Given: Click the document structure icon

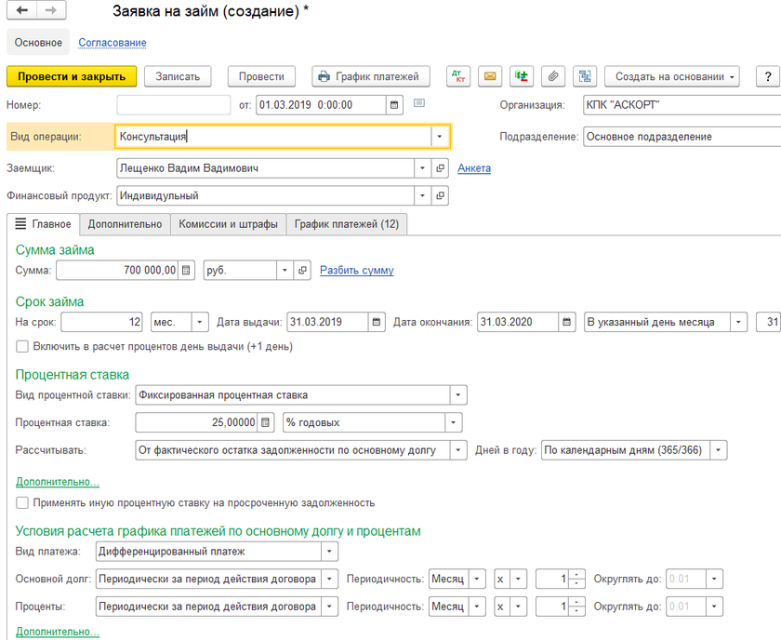Looking at the screenshot, I should (584, 76).
